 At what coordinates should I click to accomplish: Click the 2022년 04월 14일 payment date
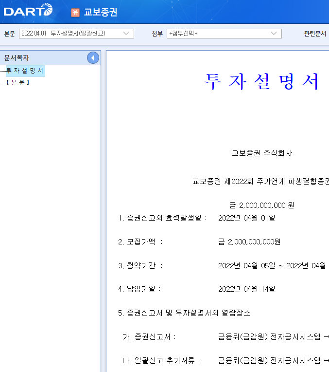246,289
